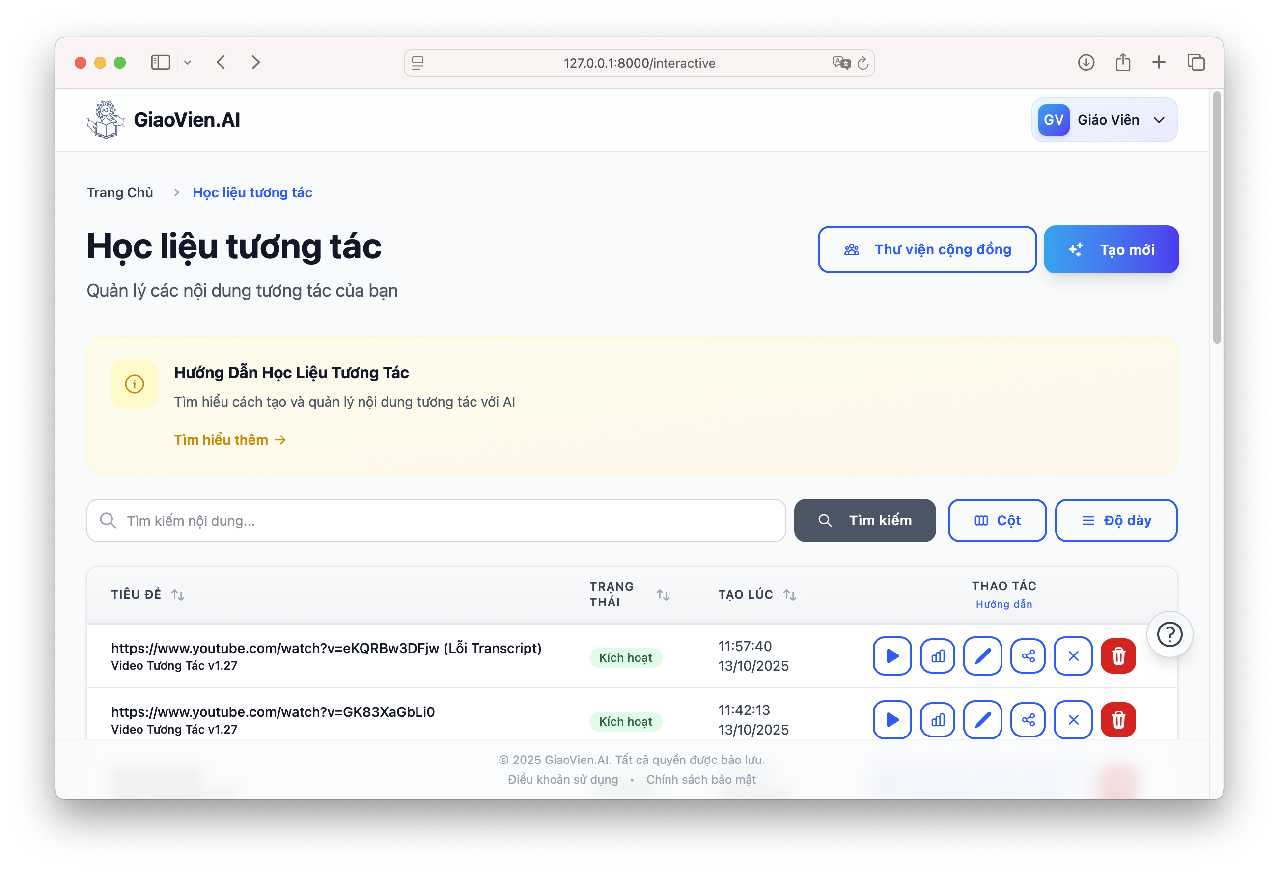Toggle the Safari sidebar
This screenshot has width=1279, height=872.
[x=161, y=63]
